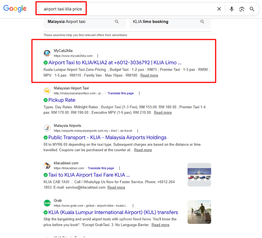Screen dimensions: 262x238
Task: Click the green verified badge on MyCab2klia result
Action: tap(46, 63)
